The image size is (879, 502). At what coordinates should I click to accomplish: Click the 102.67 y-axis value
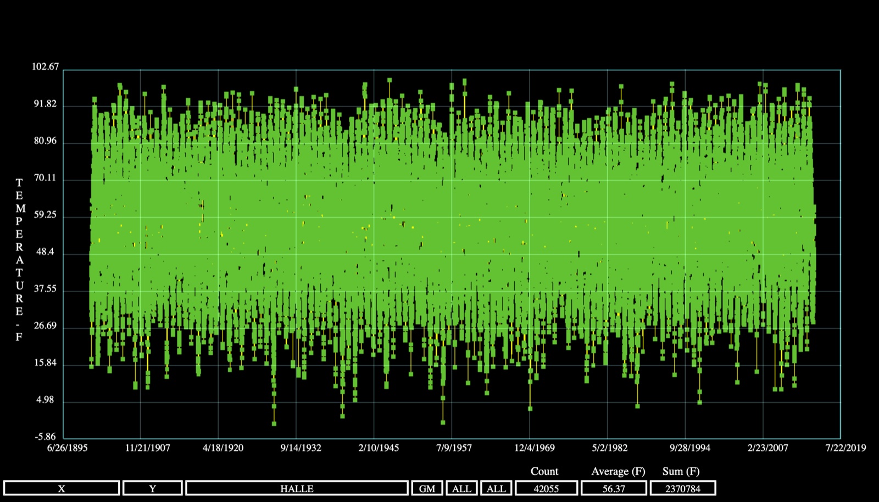point(45,66)
